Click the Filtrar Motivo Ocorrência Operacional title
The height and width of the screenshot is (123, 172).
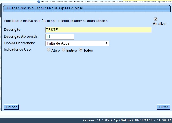click(x=45, y=8)
